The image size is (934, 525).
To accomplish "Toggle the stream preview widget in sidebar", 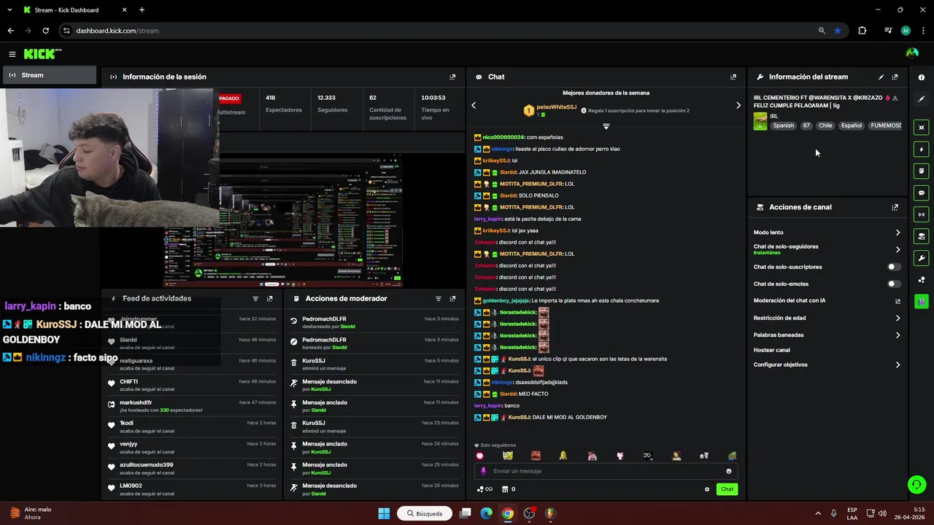I will [x=922, y=128].
